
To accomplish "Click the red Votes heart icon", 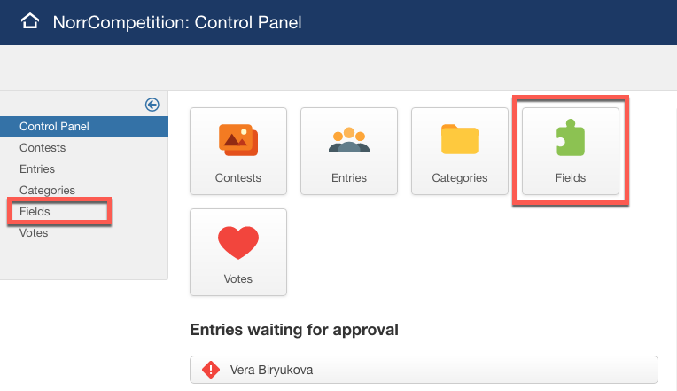I will coord(237,242).
